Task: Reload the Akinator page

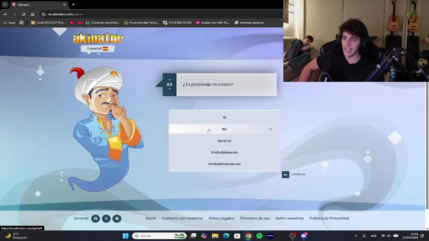Action: point(23,14)
